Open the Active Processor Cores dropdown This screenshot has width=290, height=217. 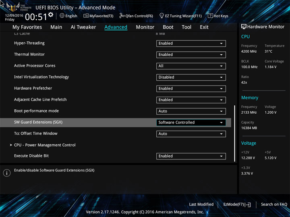tap(191, 66)
